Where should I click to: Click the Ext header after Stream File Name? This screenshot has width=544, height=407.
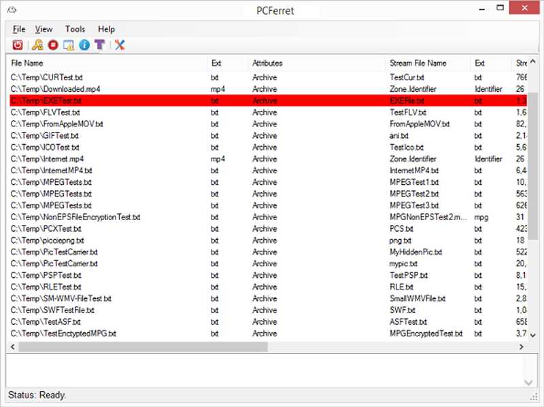491,63
